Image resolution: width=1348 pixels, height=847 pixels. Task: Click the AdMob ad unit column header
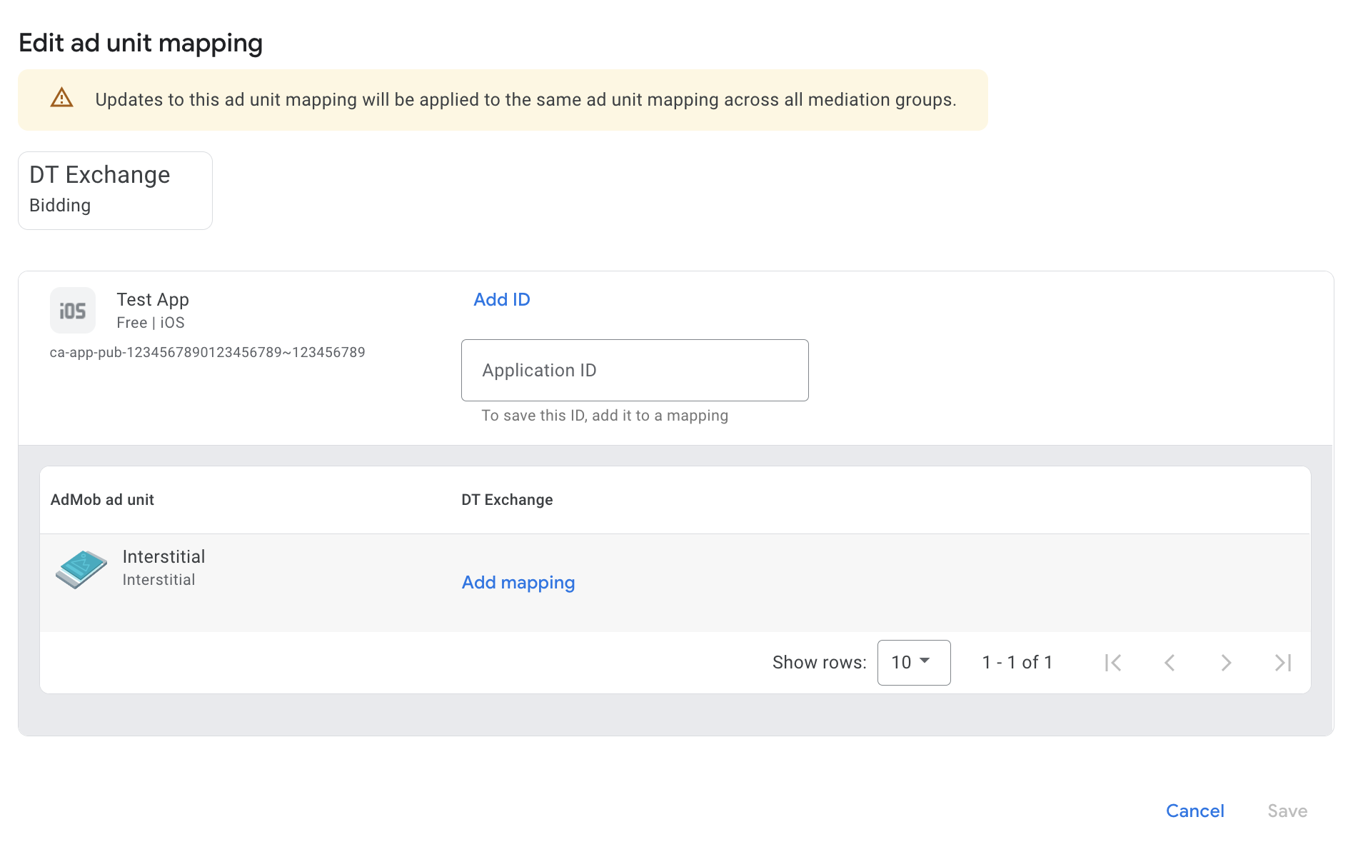point(102,500)
